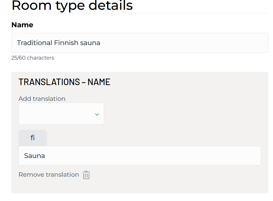Click the green chevron arrow icon

[x=97, y=114]
